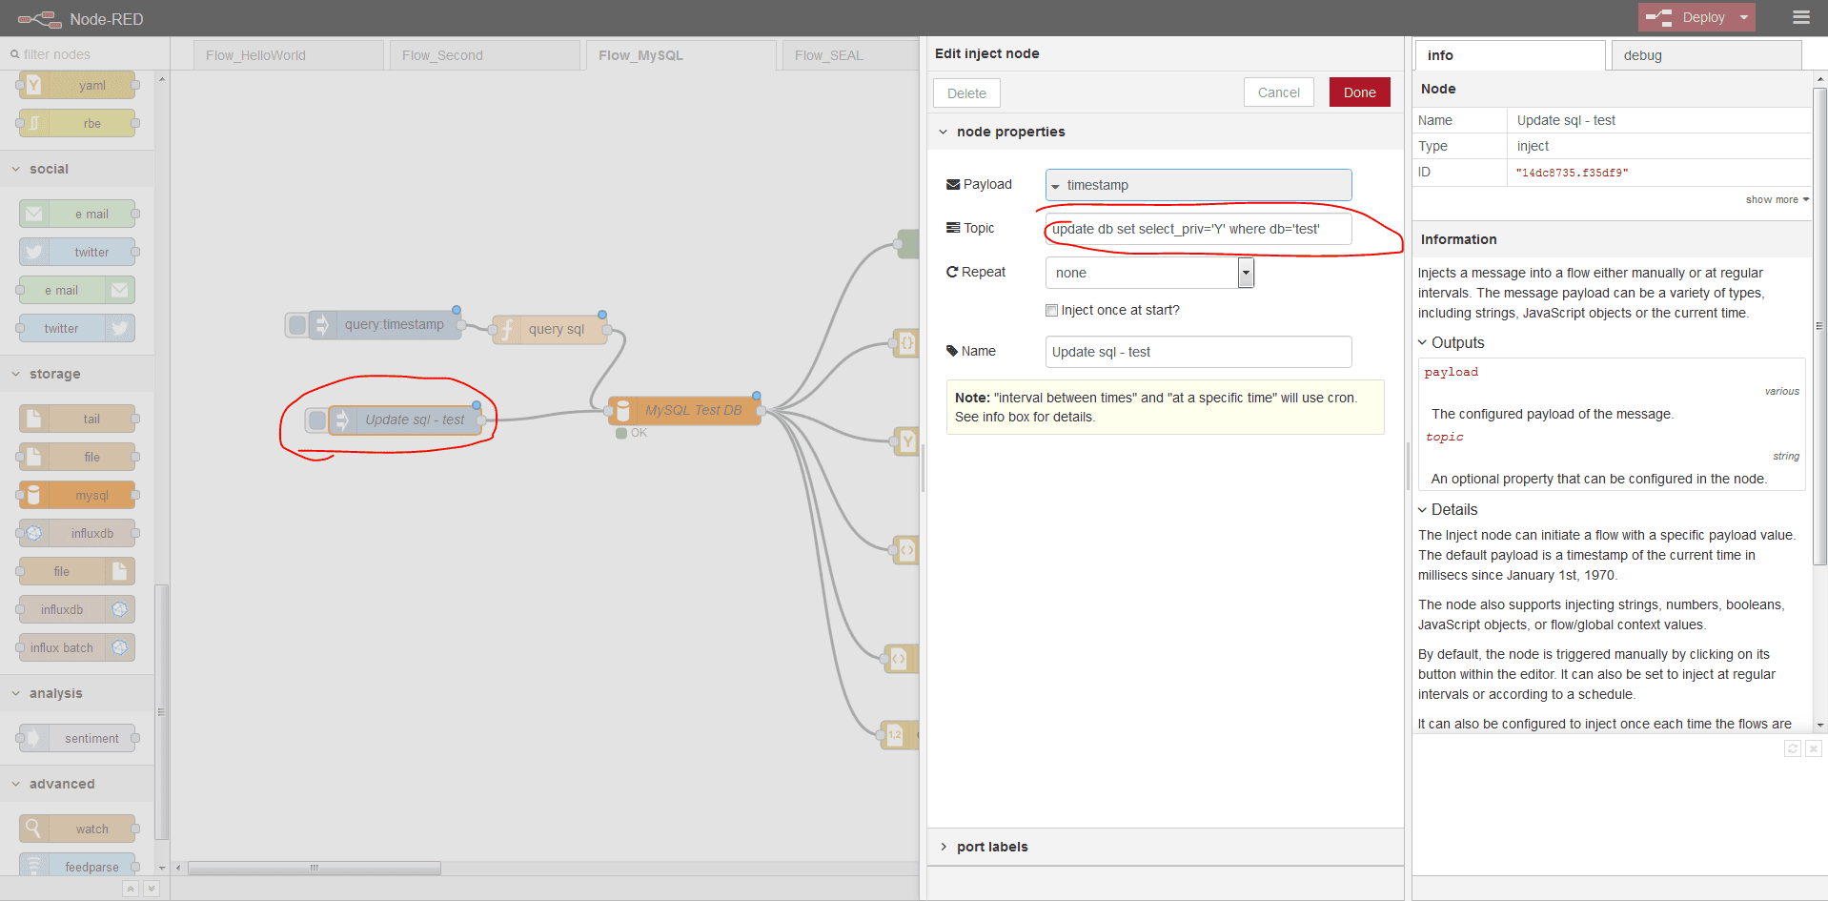Viewport: 1828px width, 901px height.
Task: Enable Inject once at start checkbox
Action: tap(1051, 310)
